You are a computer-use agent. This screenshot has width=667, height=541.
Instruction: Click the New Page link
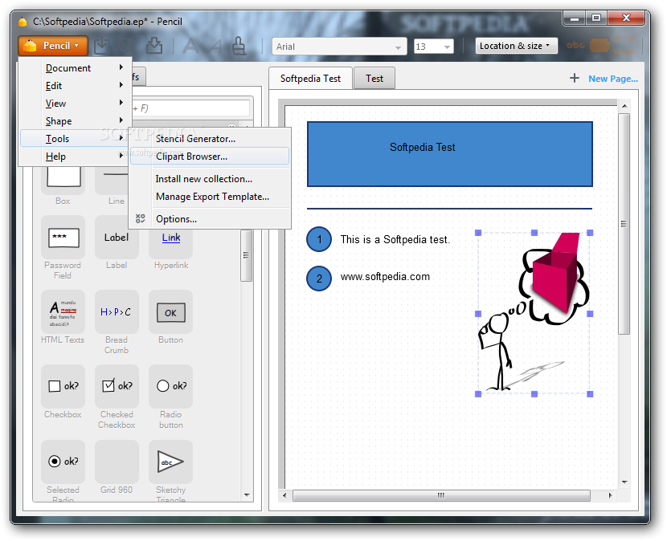tap(613, 79)
